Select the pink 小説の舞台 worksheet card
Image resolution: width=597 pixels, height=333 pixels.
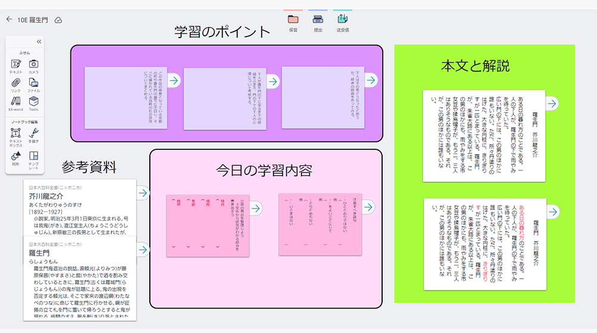coord(208,226)
